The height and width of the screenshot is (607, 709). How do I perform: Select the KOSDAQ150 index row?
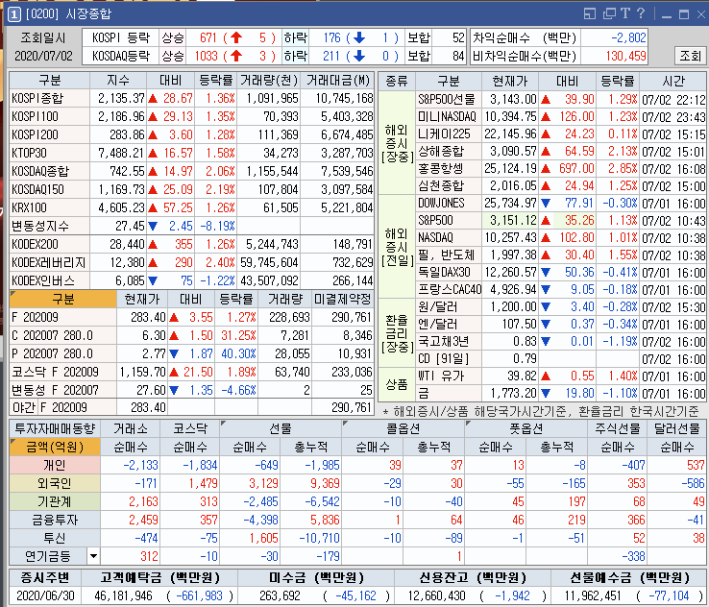(x=192, y=189)
